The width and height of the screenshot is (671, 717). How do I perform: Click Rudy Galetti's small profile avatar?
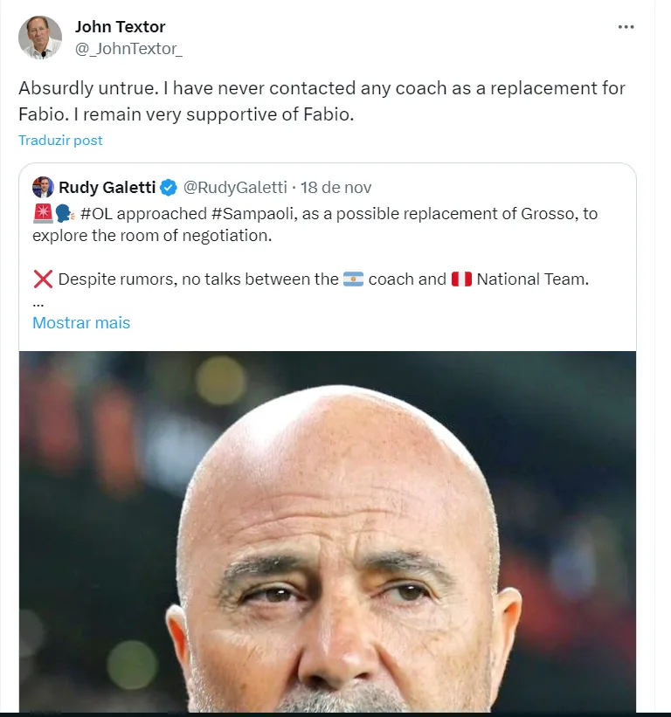pyautogui.click(x=43, y=188)
